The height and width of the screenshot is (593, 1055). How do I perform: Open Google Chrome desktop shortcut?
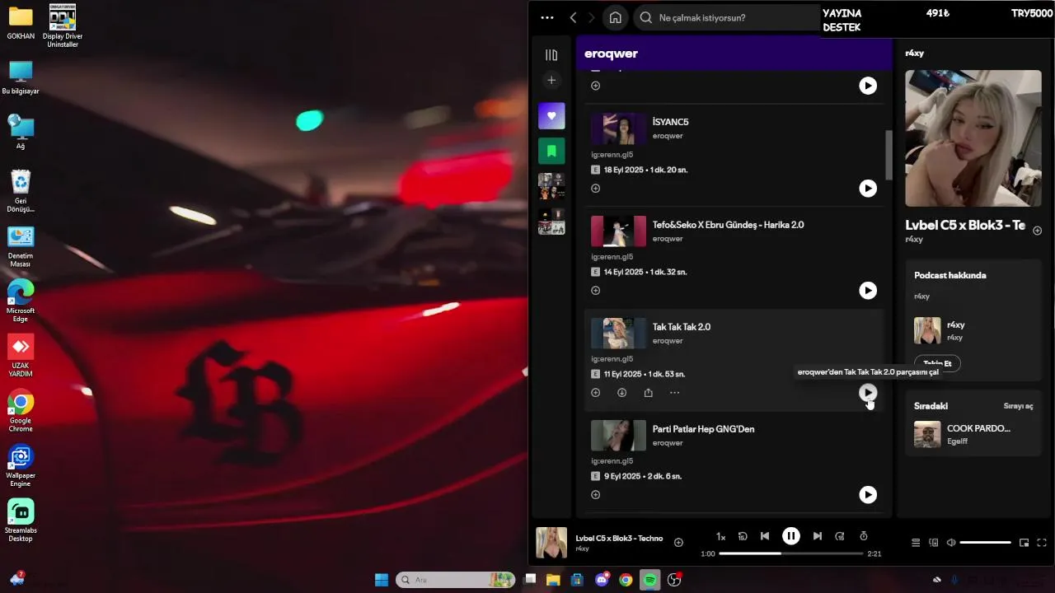(x=21, y=412)
